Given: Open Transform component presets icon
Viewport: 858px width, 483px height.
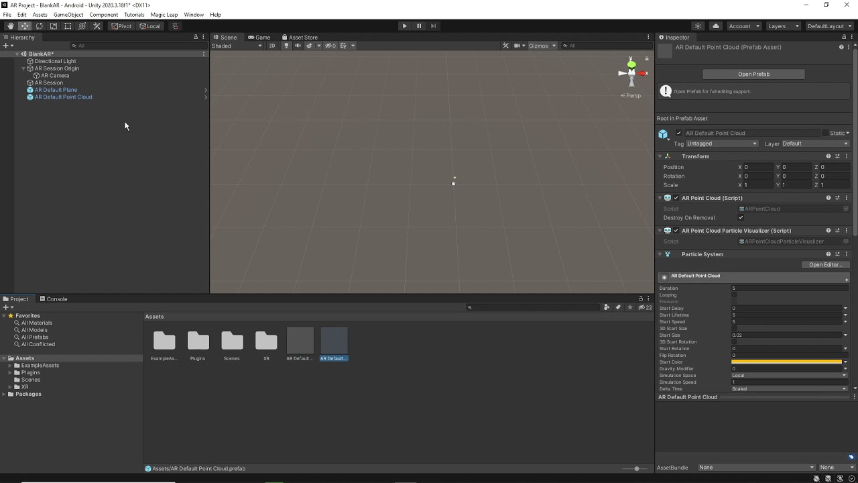Looking at the screenshot, I should click(x=837, y=156).
